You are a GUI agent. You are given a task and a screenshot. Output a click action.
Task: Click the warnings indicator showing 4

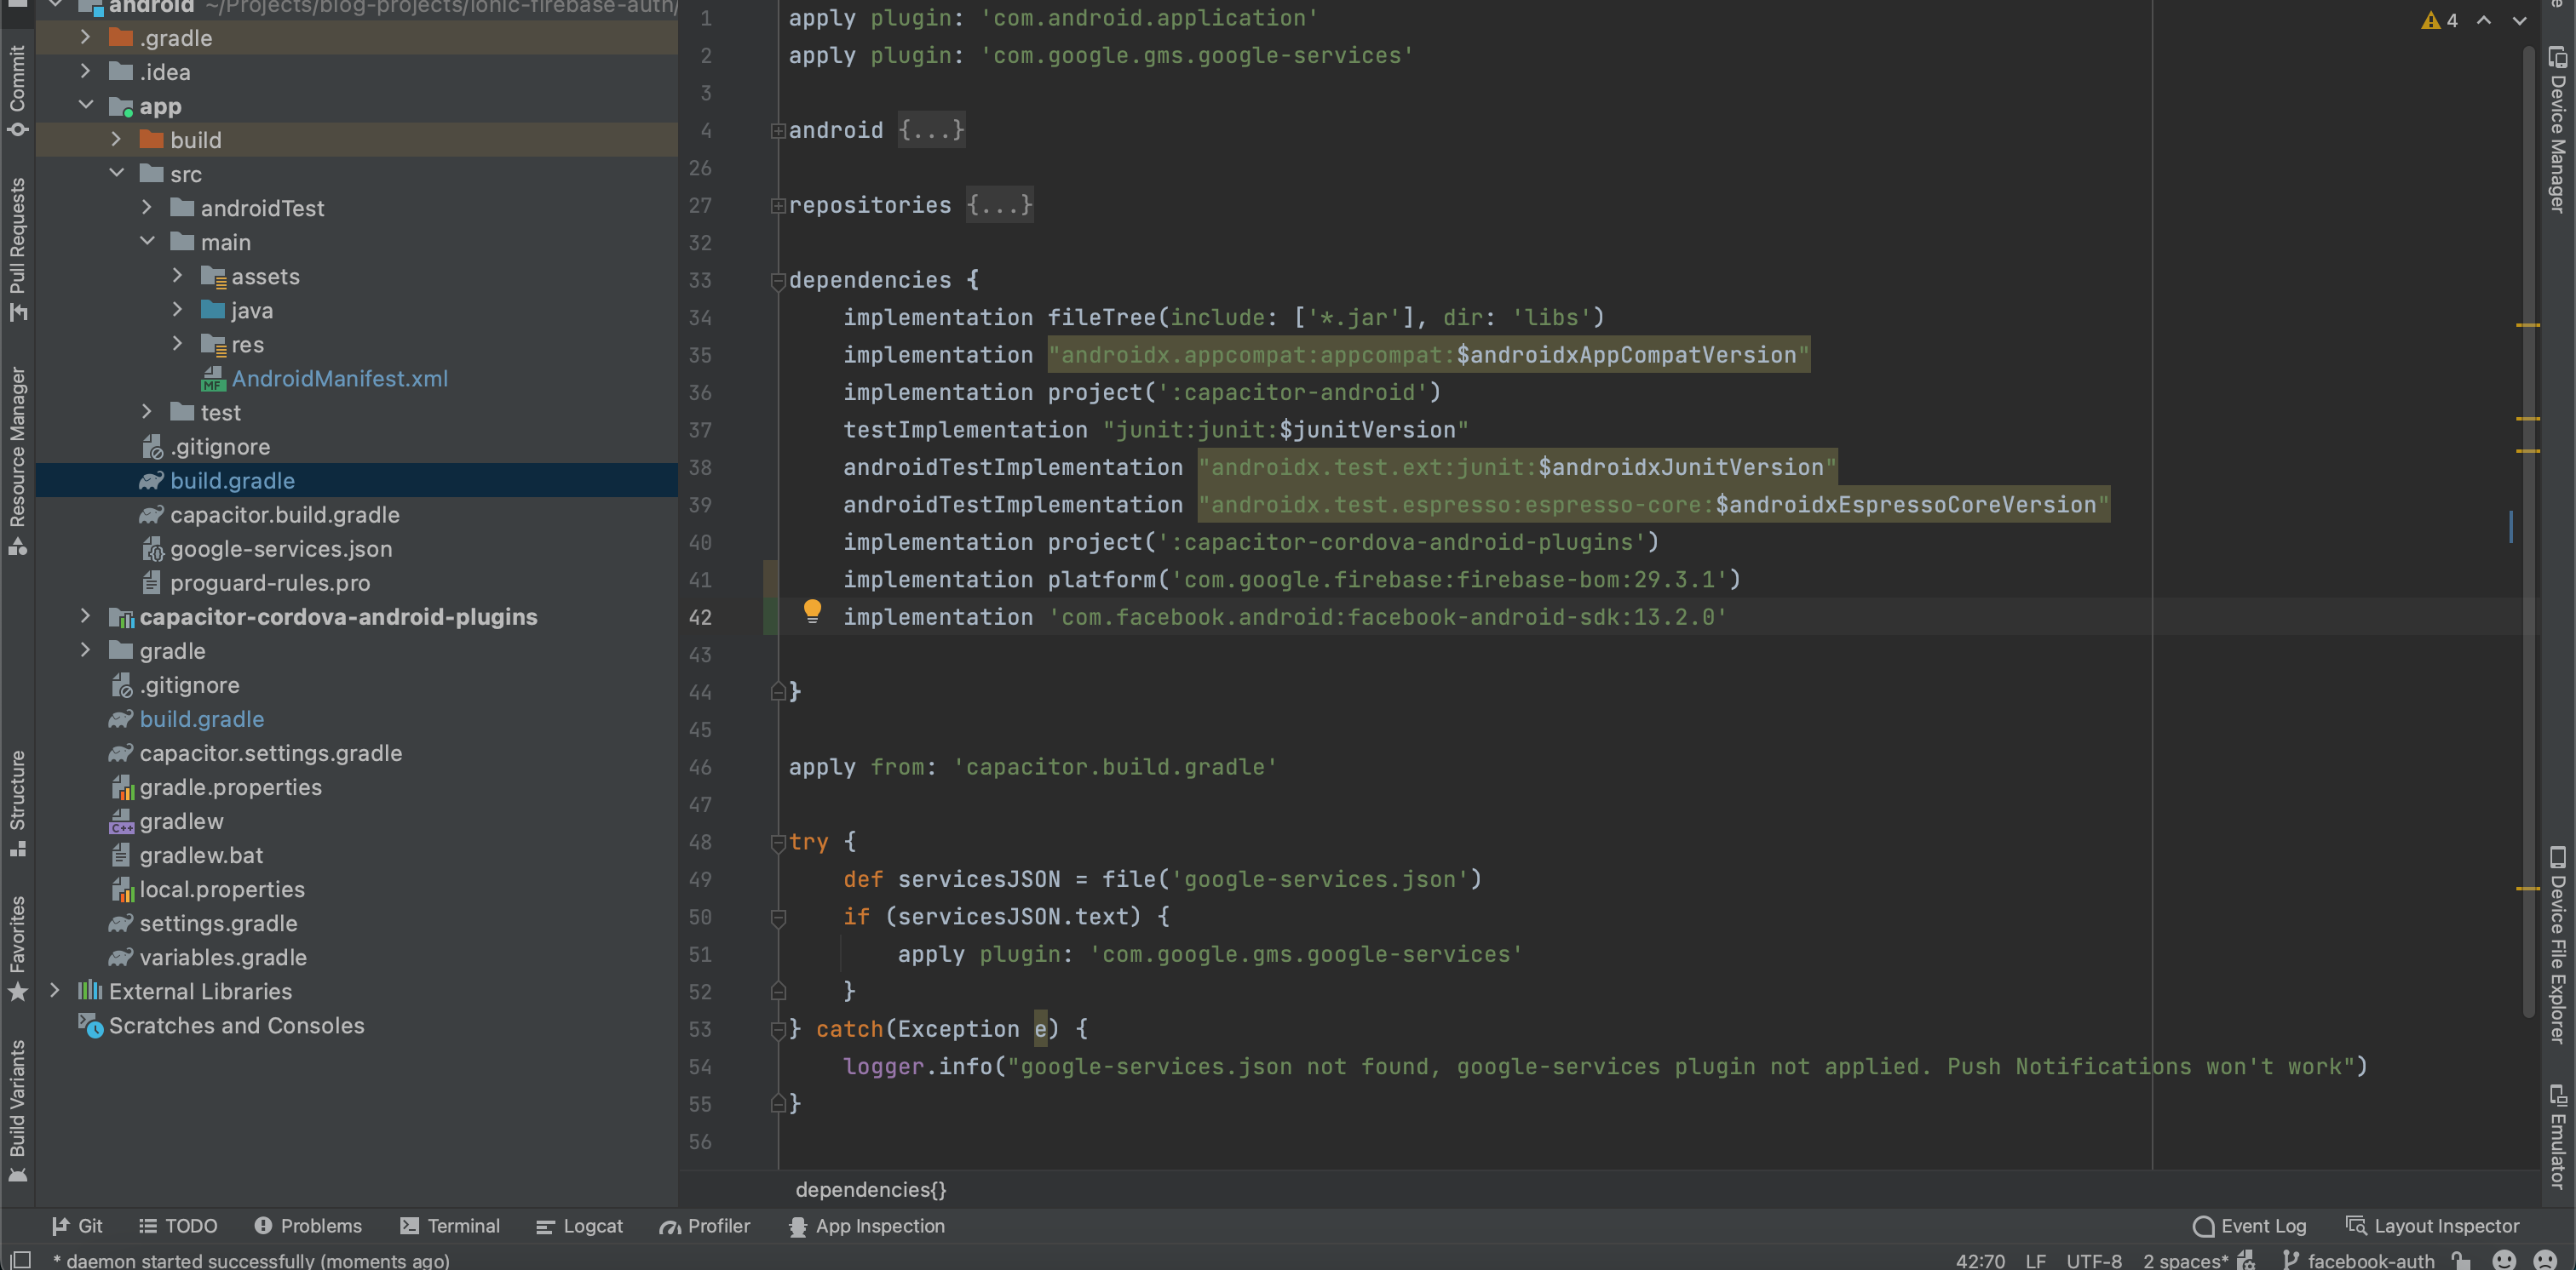coord(2439,20)
